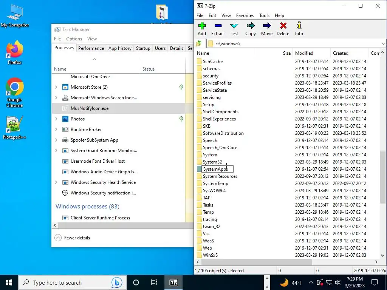Expand the Microsoft Store (2) process
The height and width of the screenshot is (290, 387).
pos(56,87)
